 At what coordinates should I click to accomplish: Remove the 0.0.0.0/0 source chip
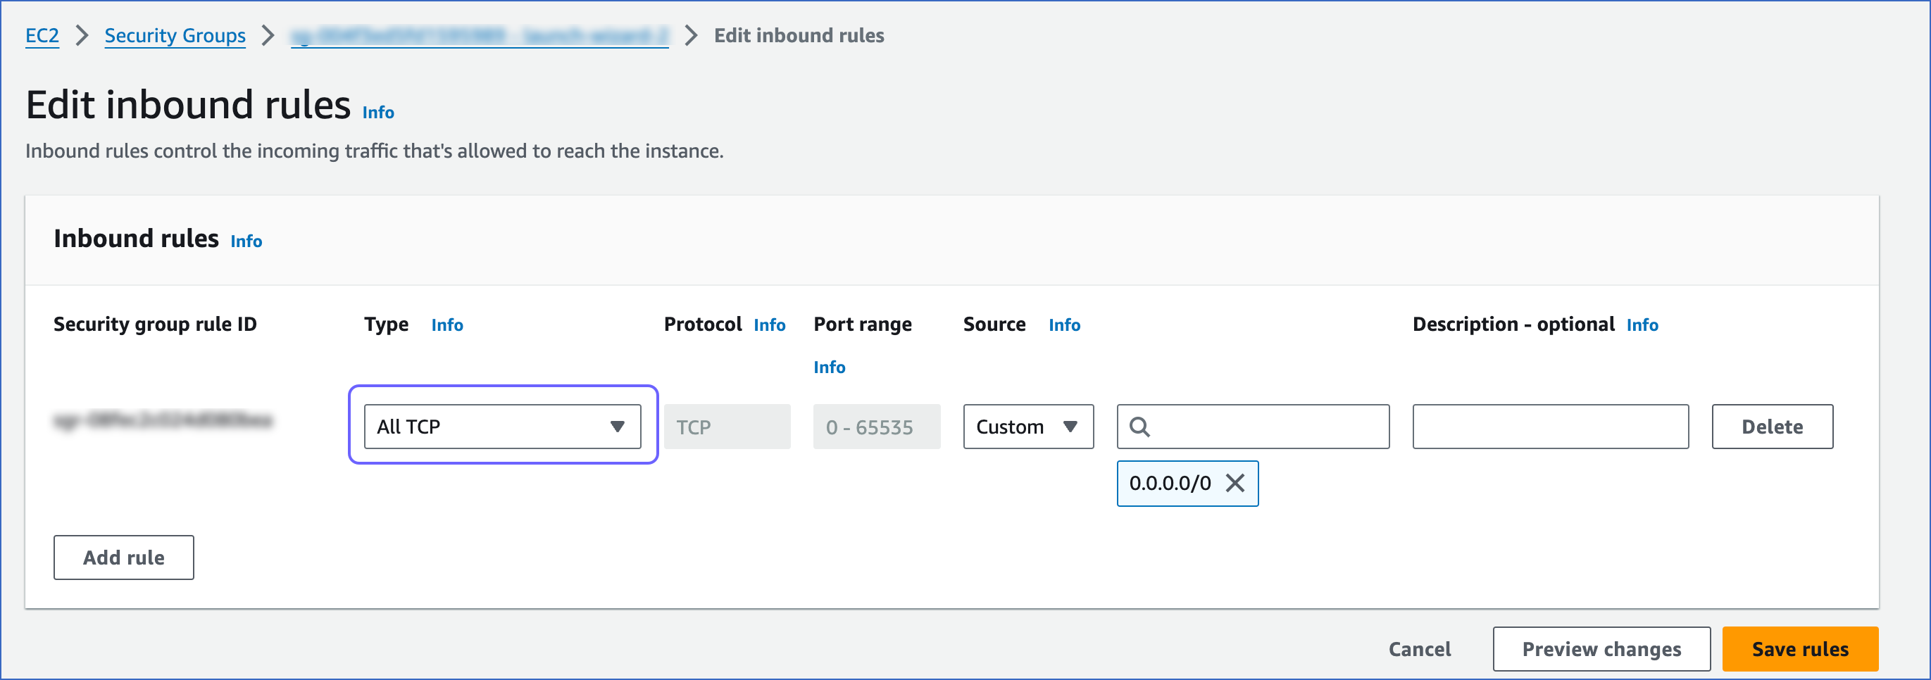click(1235, 483)
